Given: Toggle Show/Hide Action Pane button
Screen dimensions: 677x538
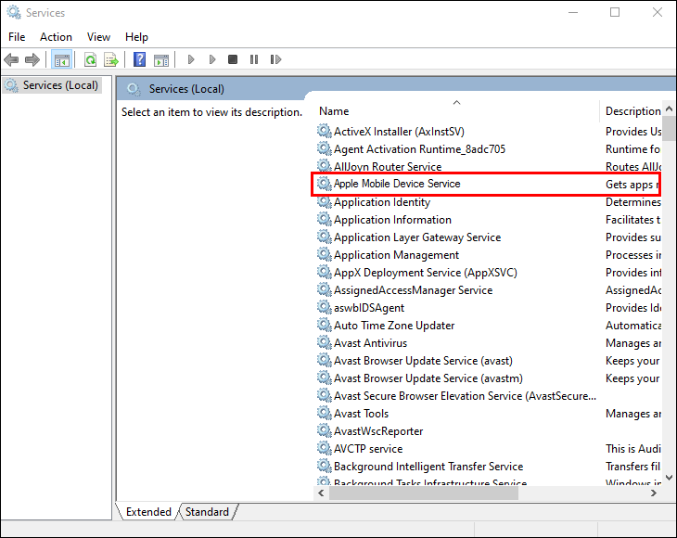Looking at the screenshot, I should [161, 59].
